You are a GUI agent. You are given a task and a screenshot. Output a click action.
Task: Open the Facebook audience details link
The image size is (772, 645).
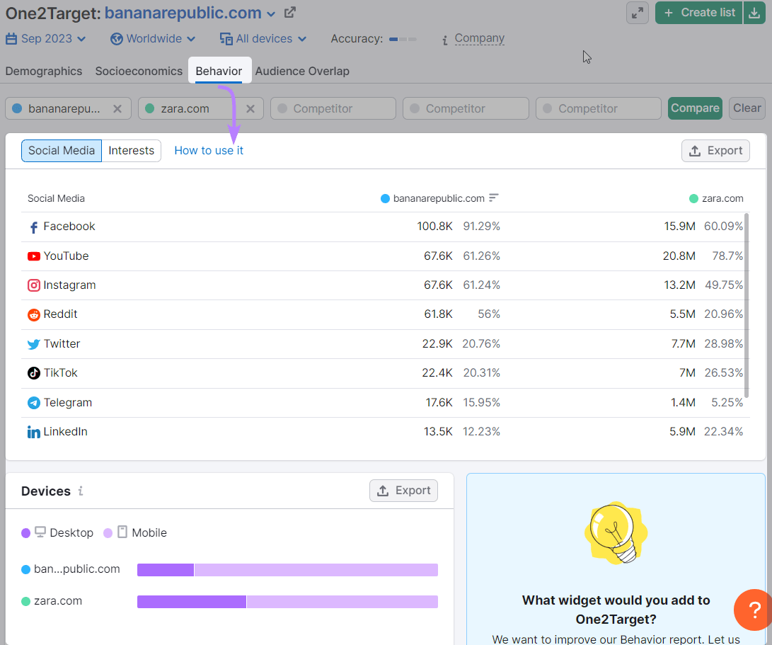click(x=69, y=226)
